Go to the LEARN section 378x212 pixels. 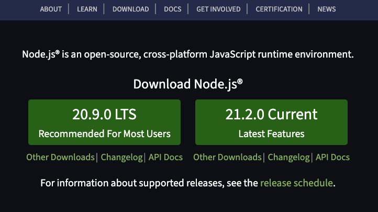pos(87,9)
